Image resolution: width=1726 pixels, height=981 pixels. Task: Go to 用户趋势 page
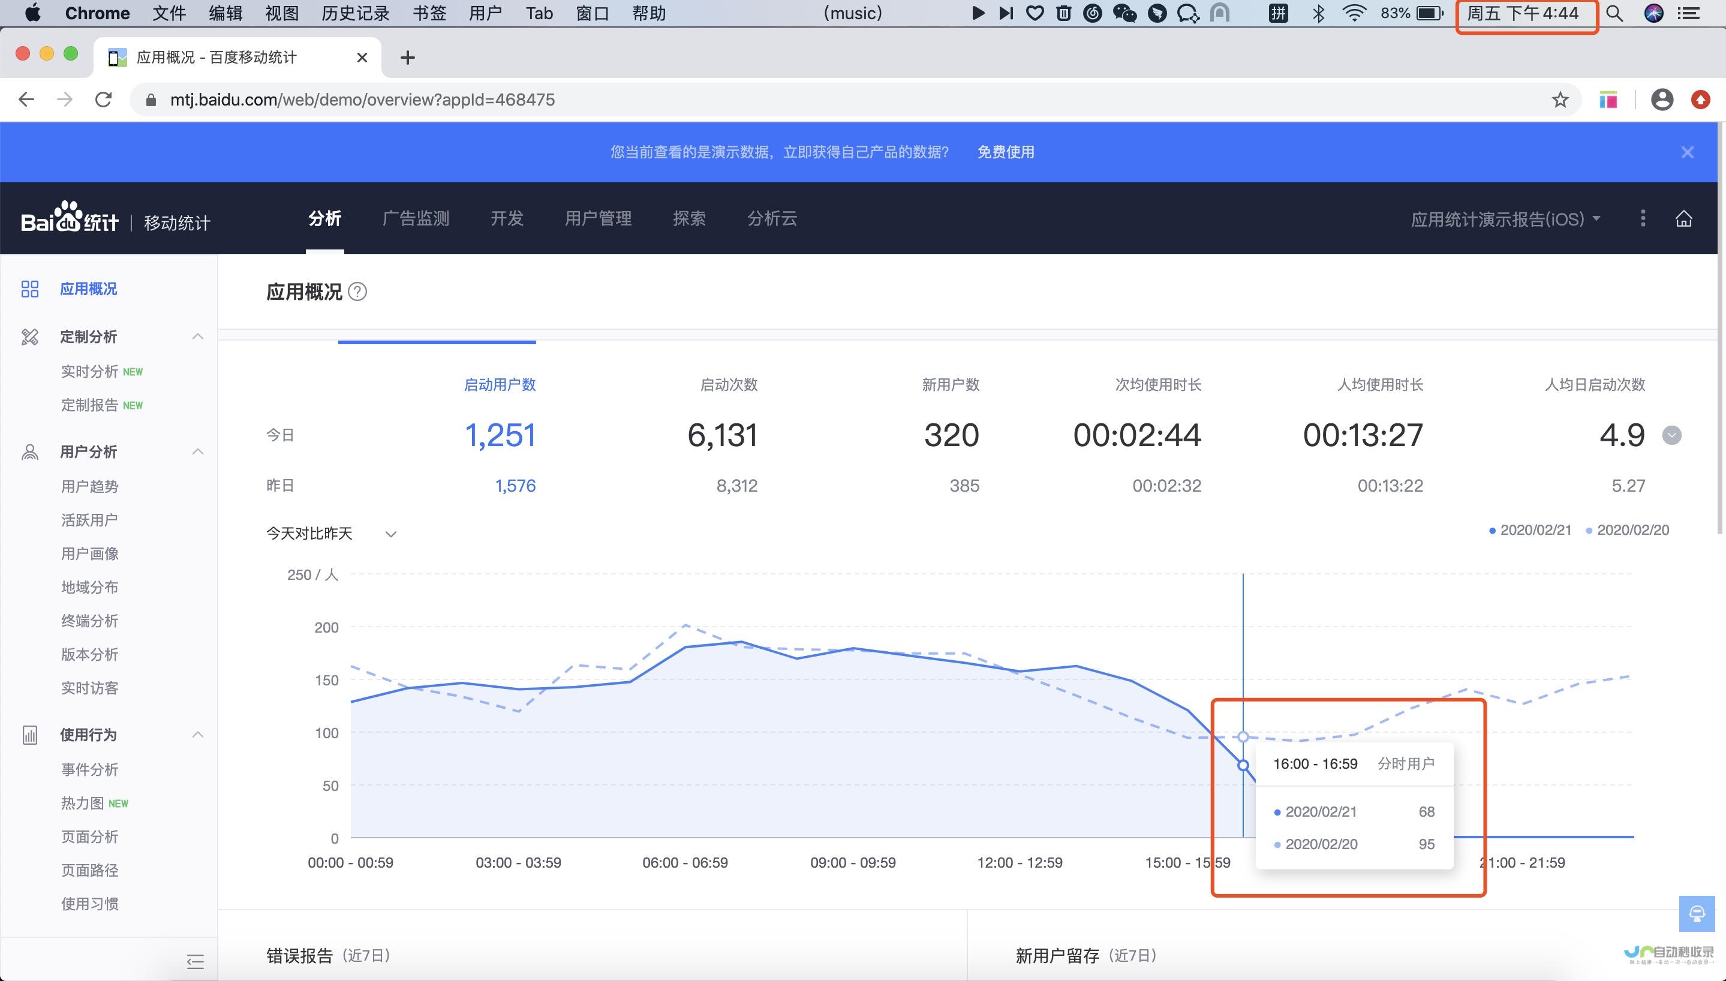pyautogui.click(x=89, y=486)
